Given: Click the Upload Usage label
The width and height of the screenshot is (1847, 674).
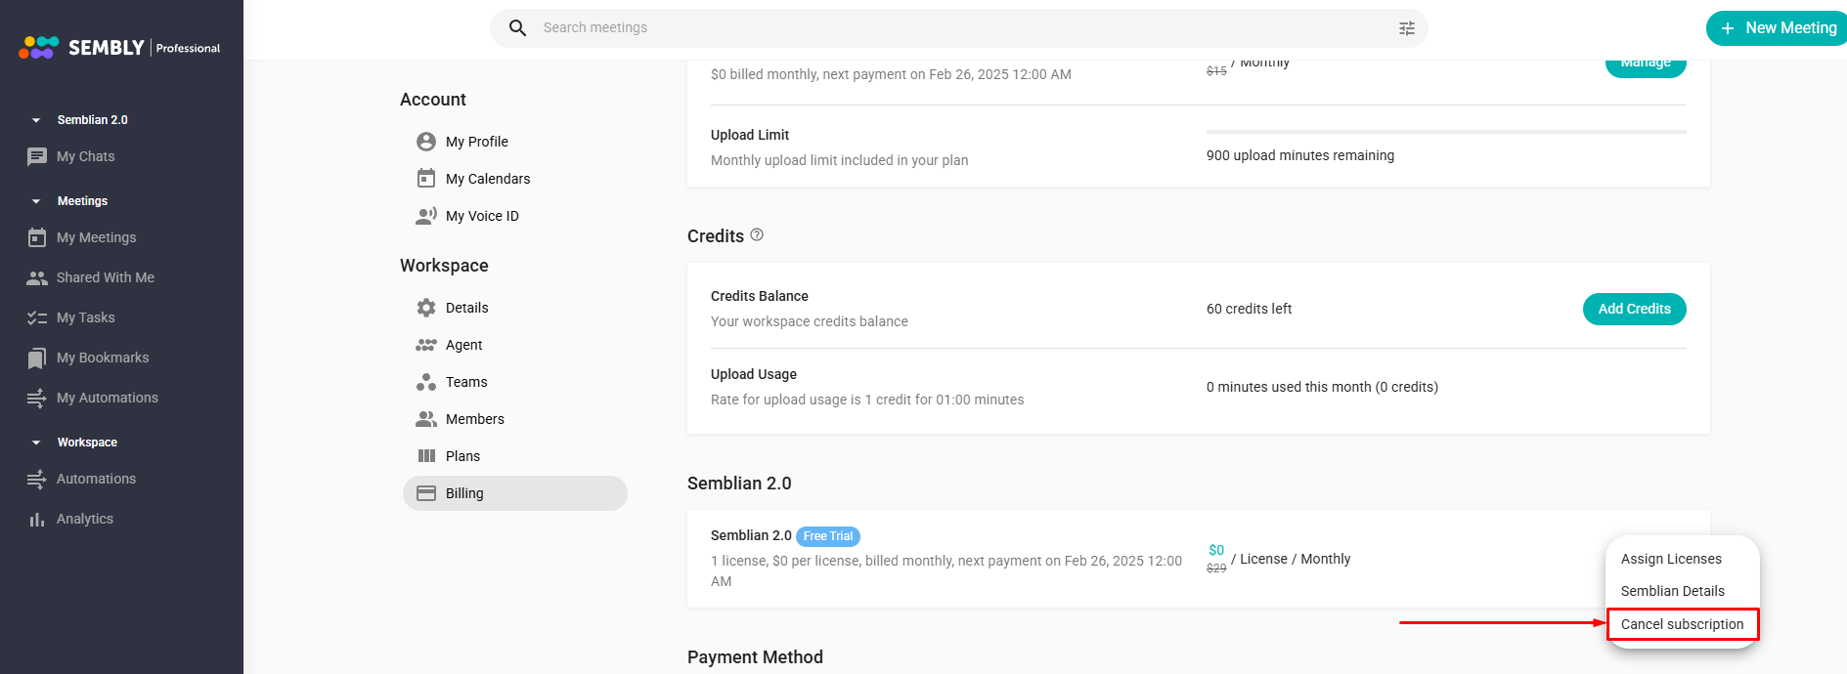Looking at the screenshot, I should pyautogui.click(x=754, y=374).
